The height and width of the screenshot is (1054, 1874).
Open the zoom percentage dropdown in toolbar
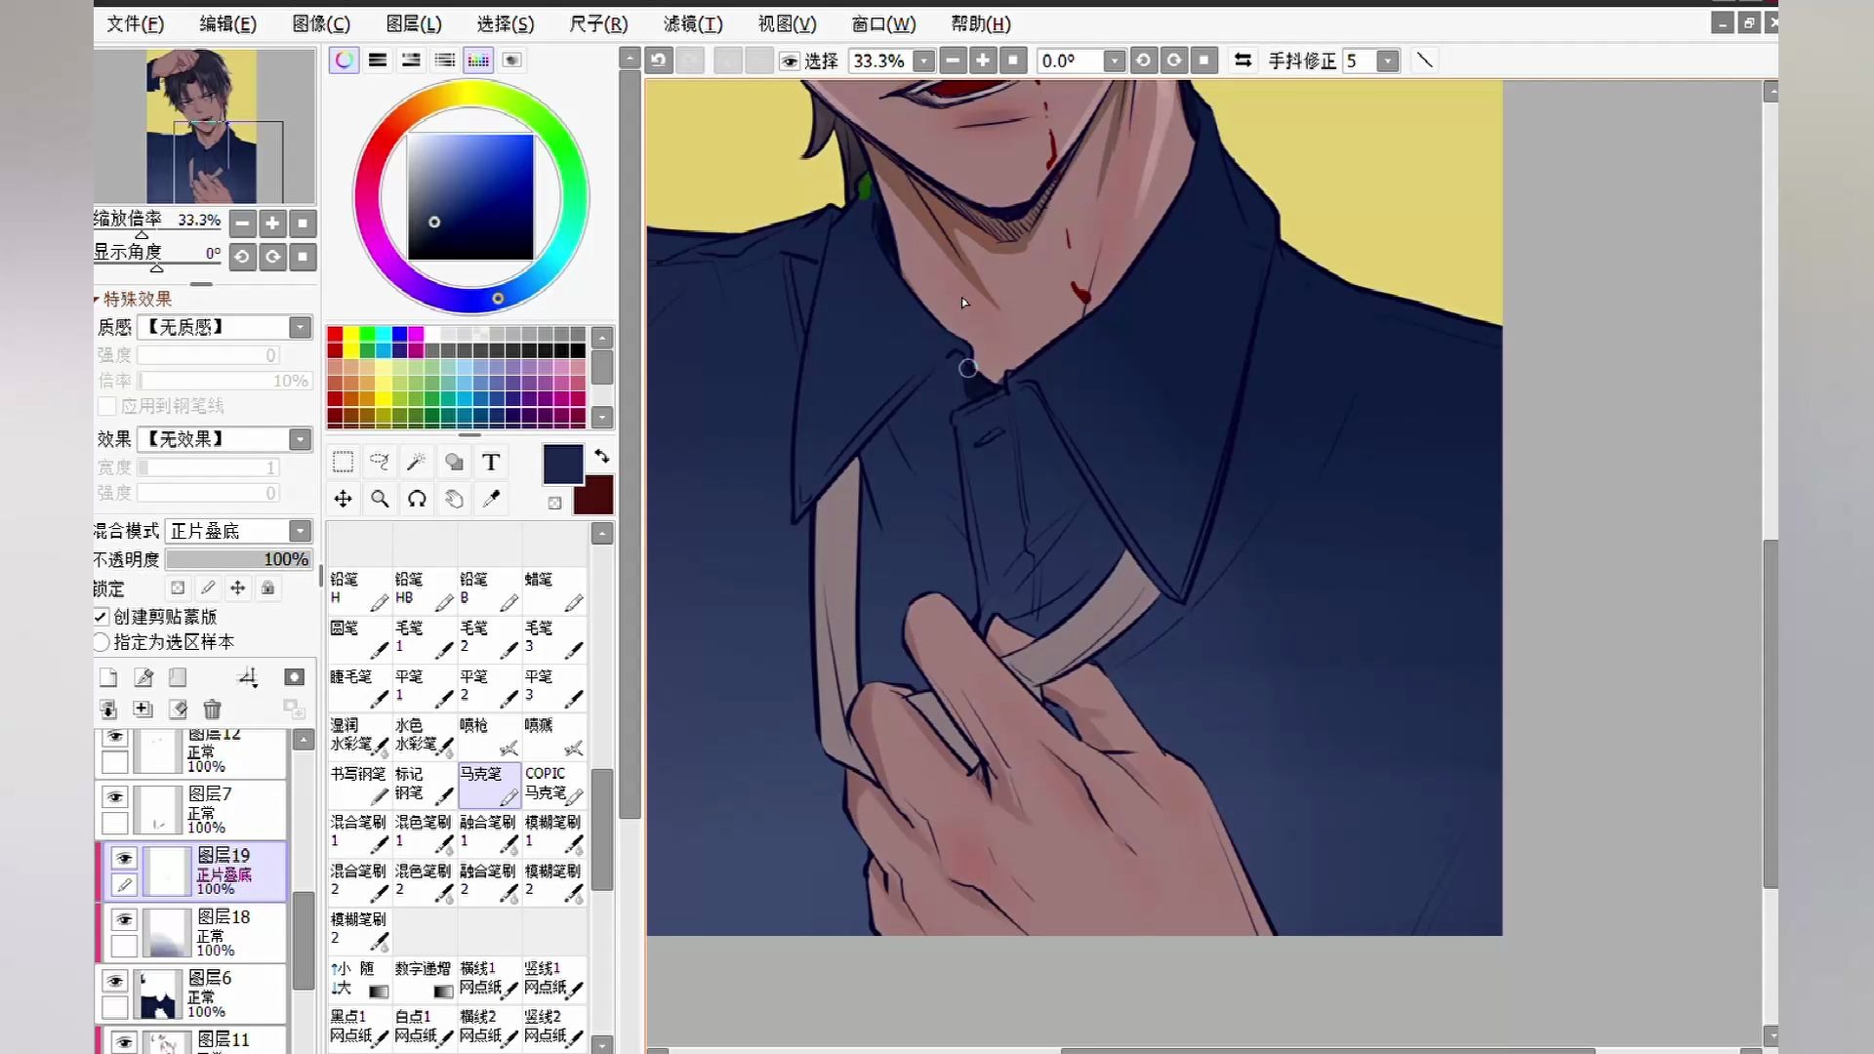coord(923,61)
